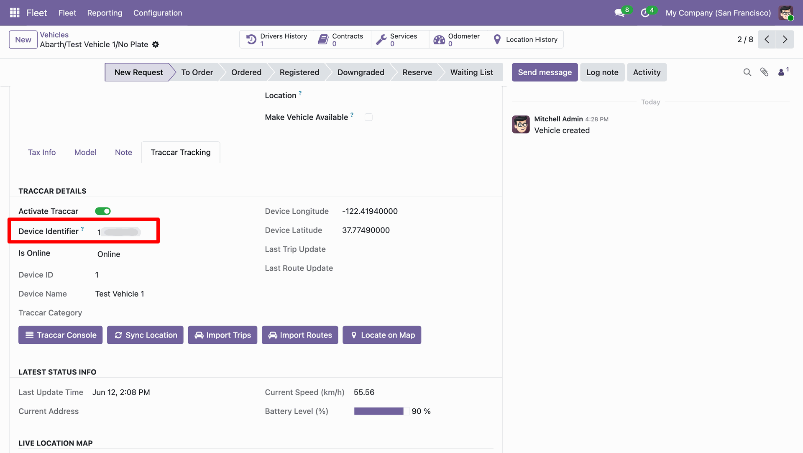Open Contracts smart button
This screenshot has height=453, width=803.
coord(342,39)
